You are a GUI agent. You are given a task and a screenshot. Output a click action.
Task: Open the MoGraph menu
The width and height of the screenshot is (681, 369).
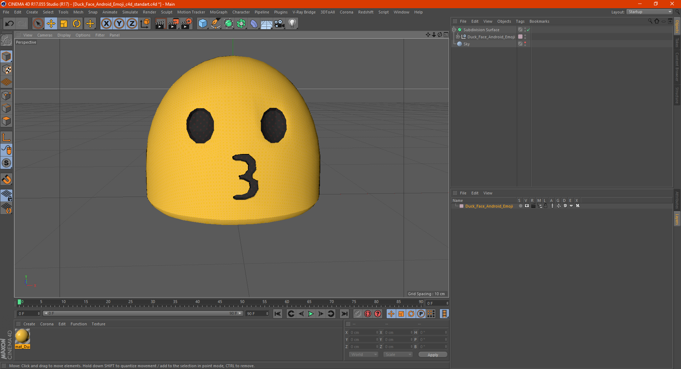pyautogui.click(x=218, y=12)
